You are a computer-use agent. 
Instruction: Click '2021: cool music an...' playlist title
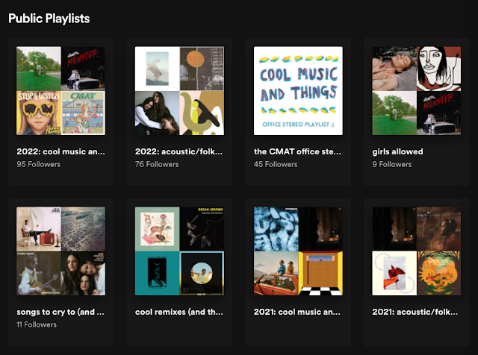pos(297,312)
